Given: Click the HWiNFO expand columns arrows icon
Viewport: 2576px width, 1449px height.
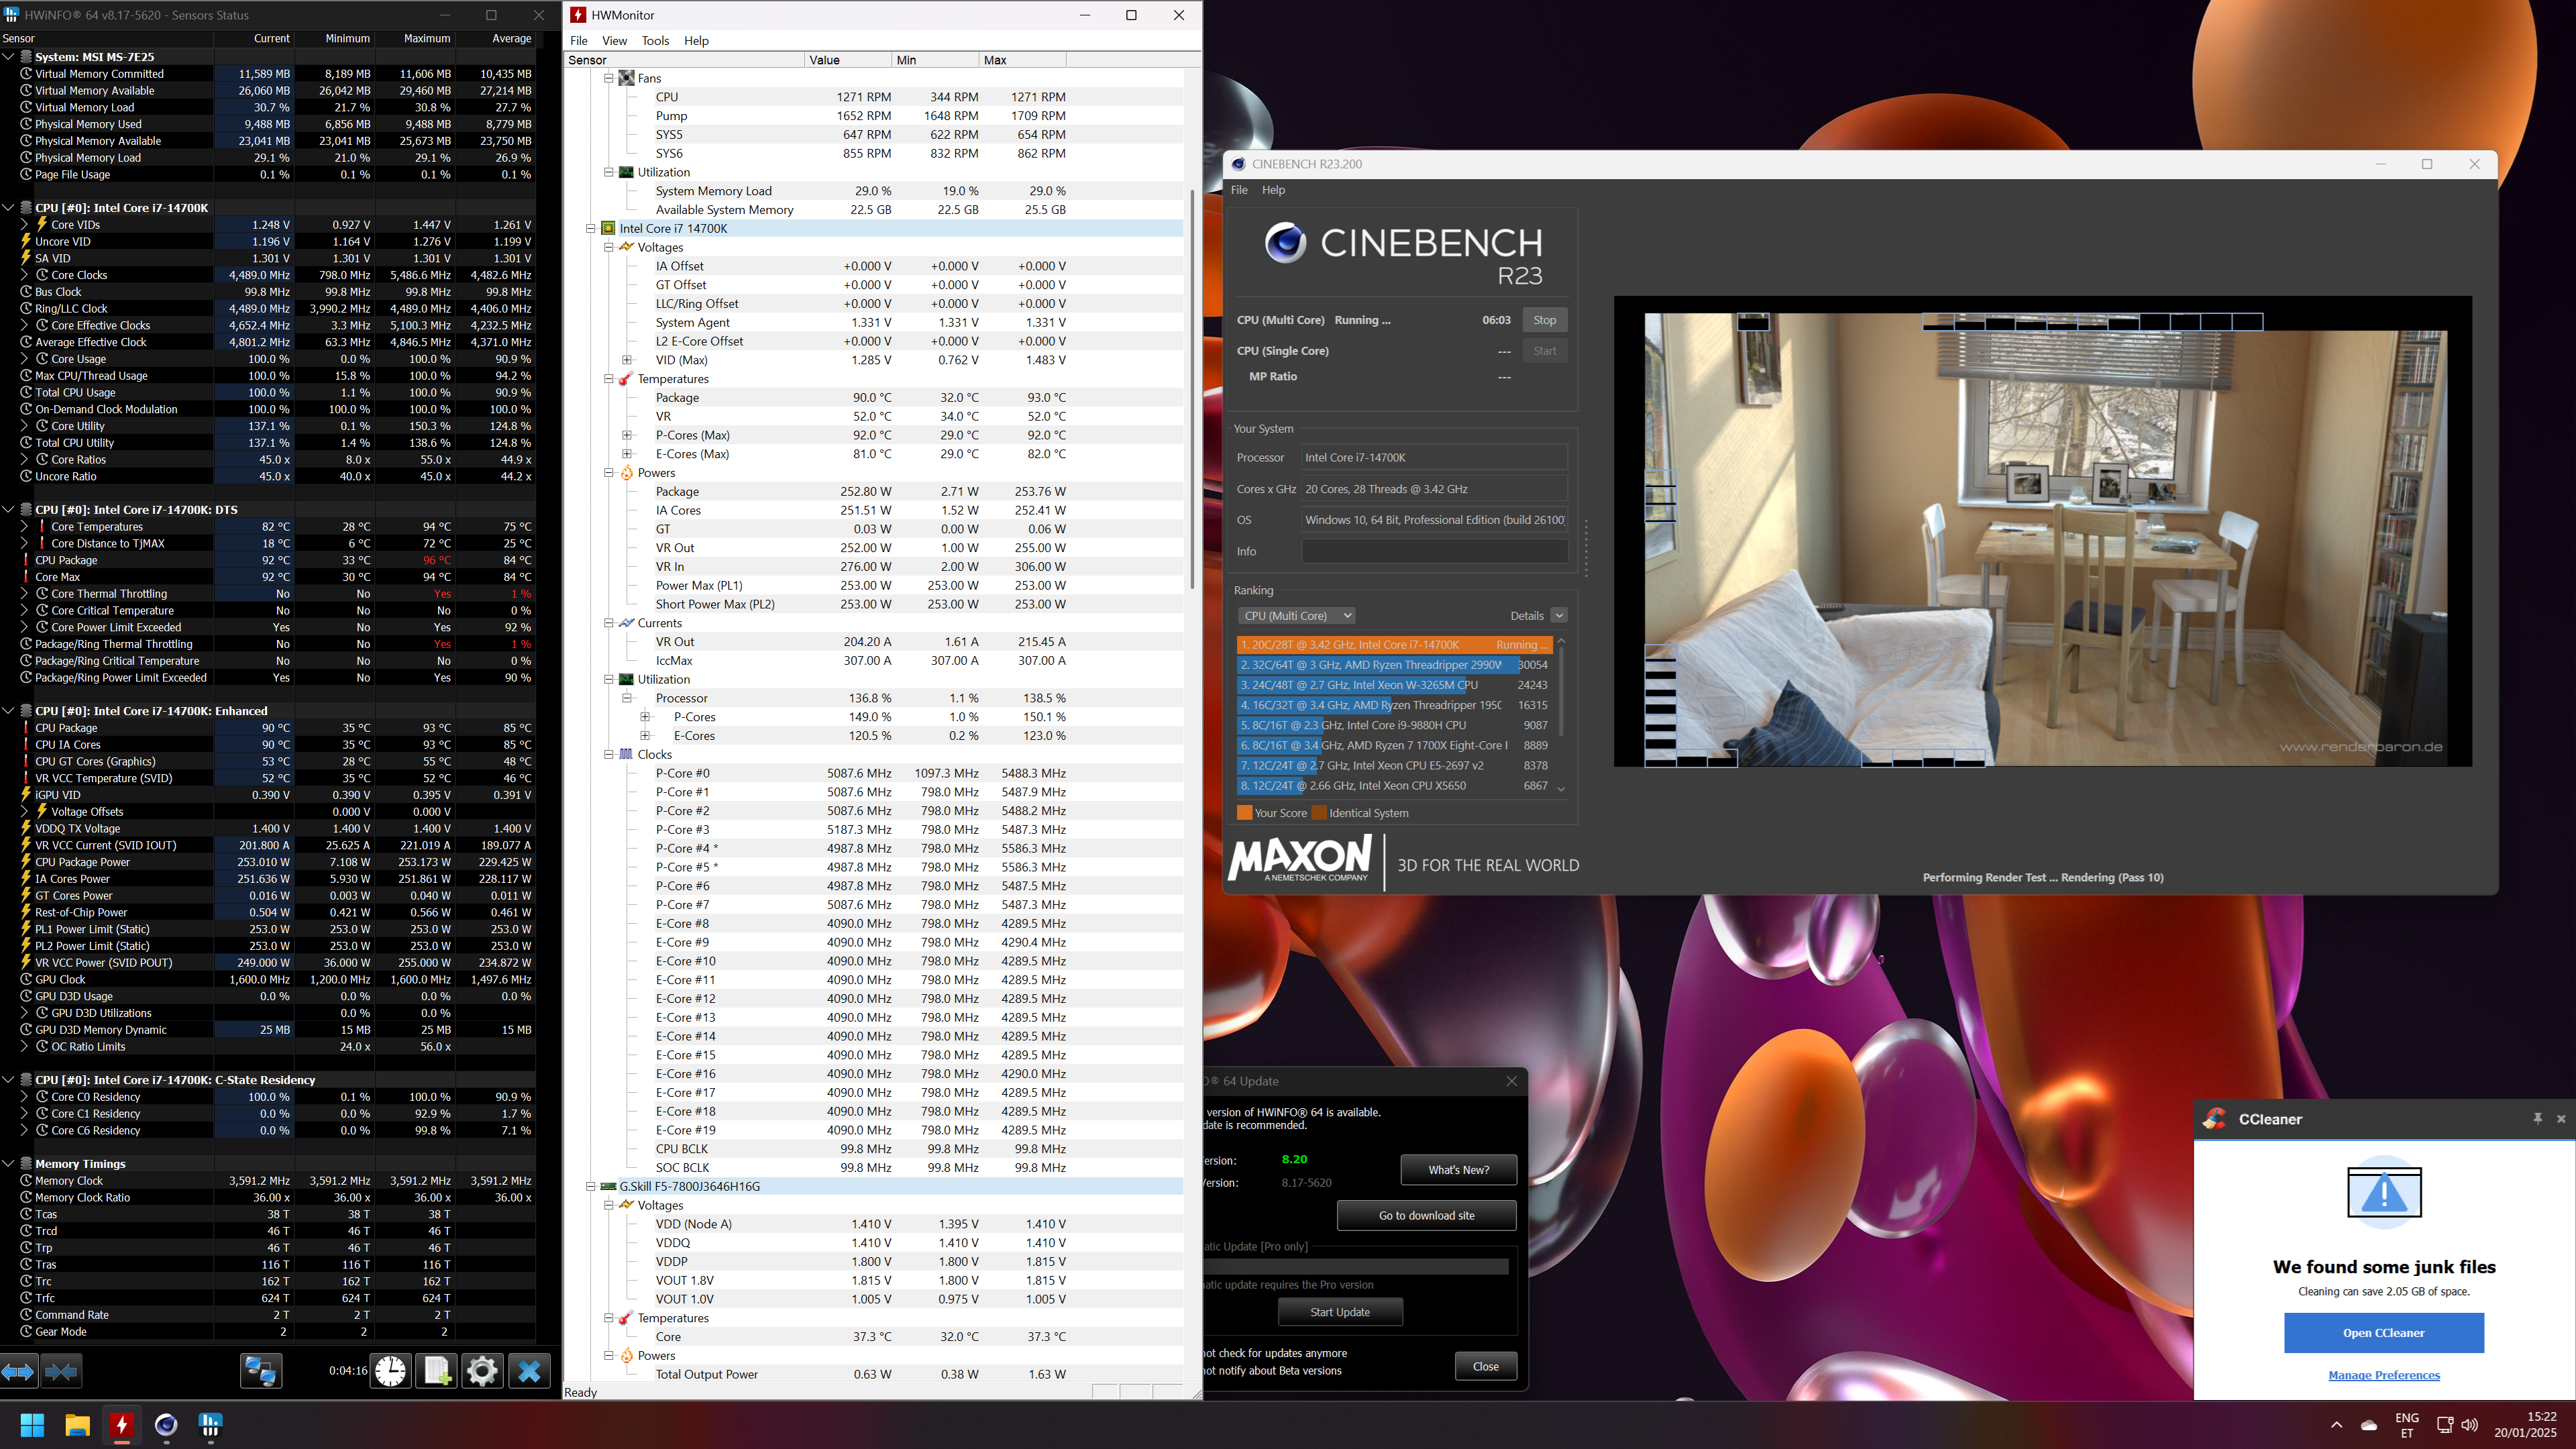Looking at the screenshot, I should tap(19, 1371).
